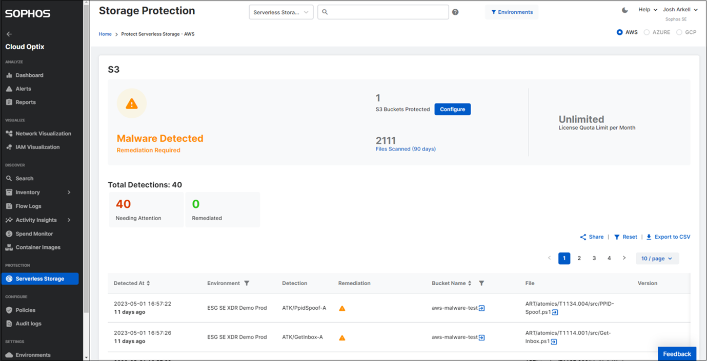
Task: Open Dashboard in the sidebar
Action: coord(29,75)
